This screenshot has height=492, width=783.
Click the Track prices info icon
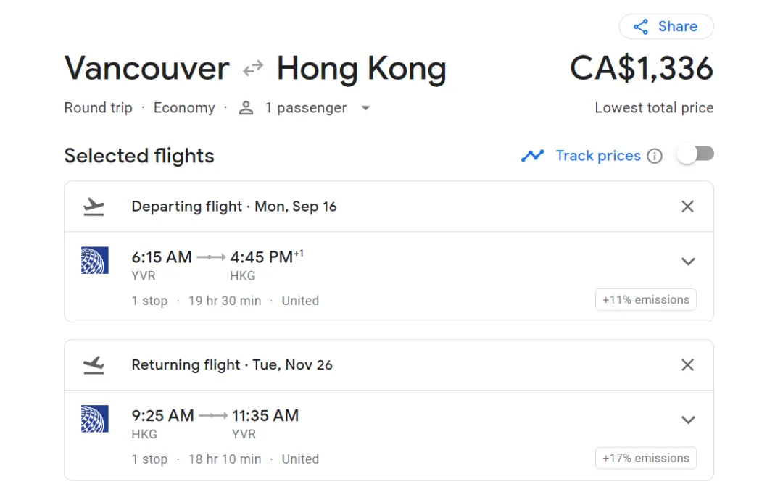[x=655, y=156]
